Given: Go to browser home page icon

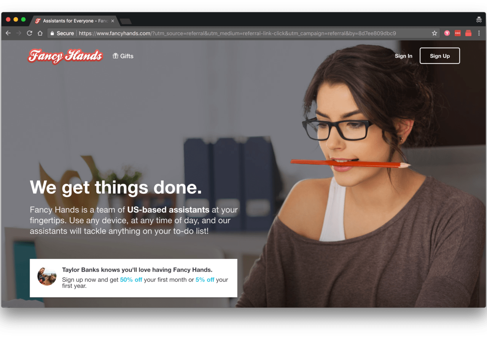Looking at the screenshot, I should [40, 33].
